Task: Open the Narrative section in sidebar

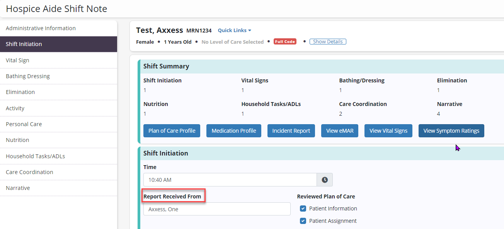Action: pos(18,188)
